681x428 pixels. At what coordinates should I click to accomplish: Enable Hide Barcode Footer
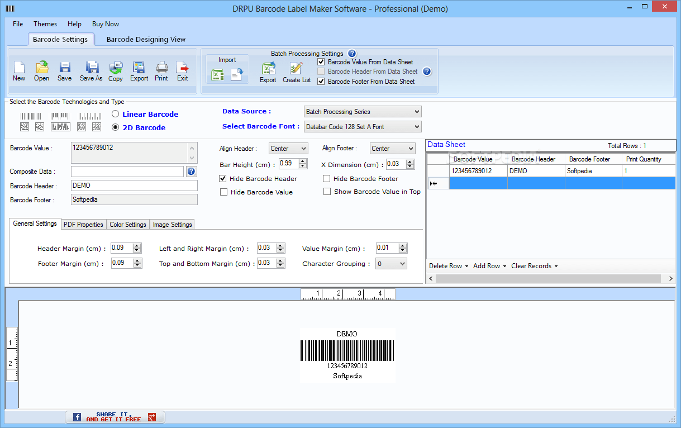click(x=327, y=178)
